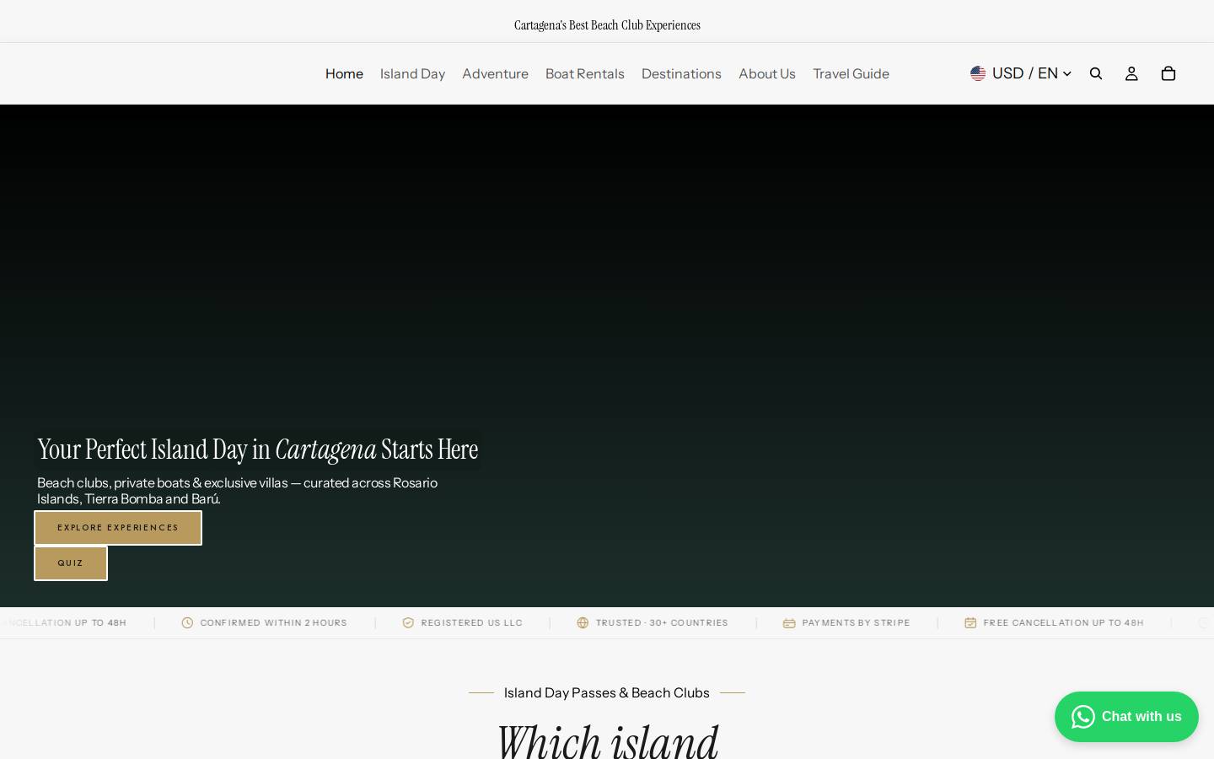Start a chat with Chat with us button

point(1126,717)
